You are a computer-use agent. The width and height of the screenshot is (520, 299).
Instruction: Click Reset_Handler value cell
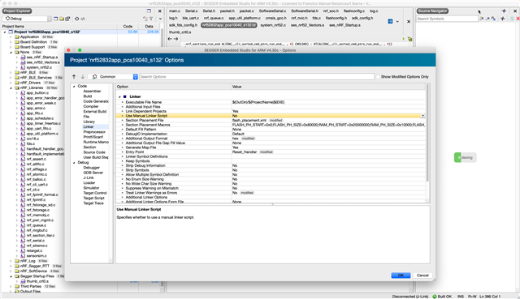pos(245,152)
